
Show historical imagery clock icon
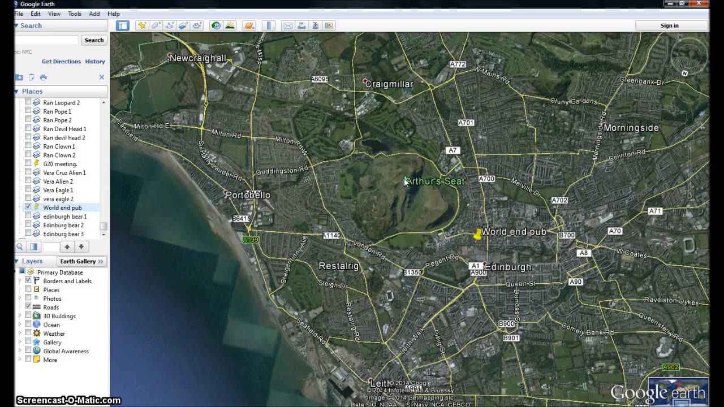(x=216, y=25)
